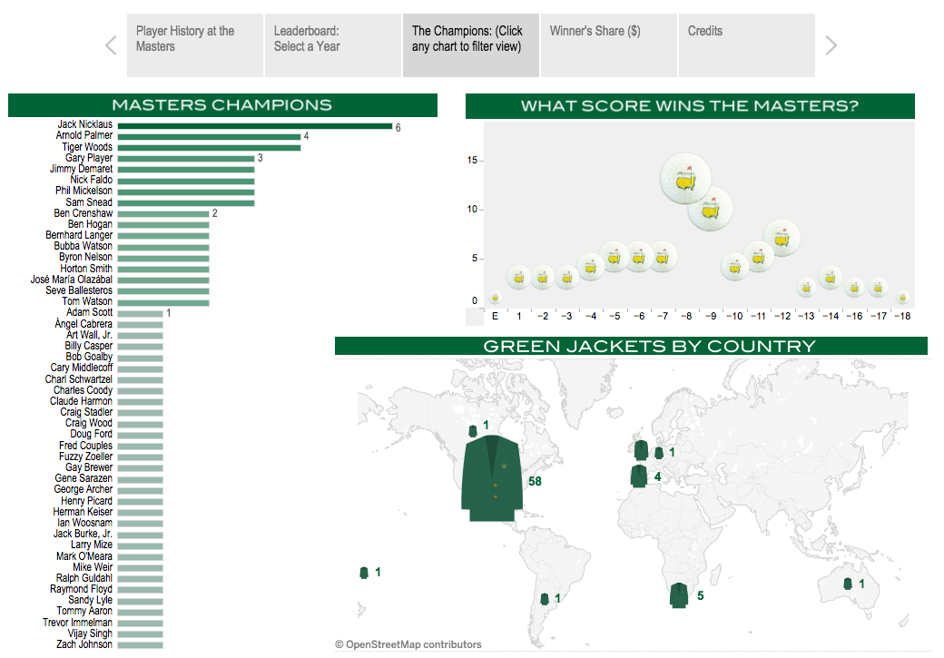Screen dimensions: 944x658
Task: Click the Fred Couples name label
Action: 85,446
